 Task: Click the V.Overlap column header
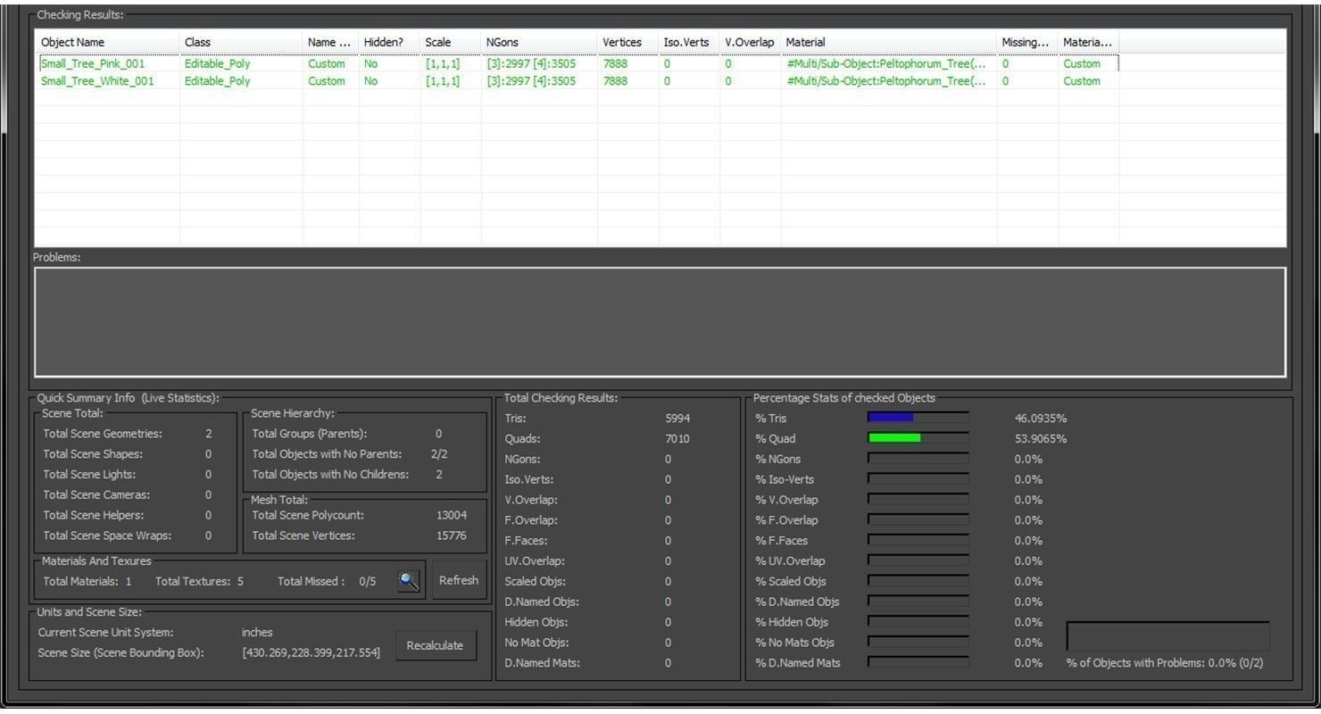pos(750,42)
